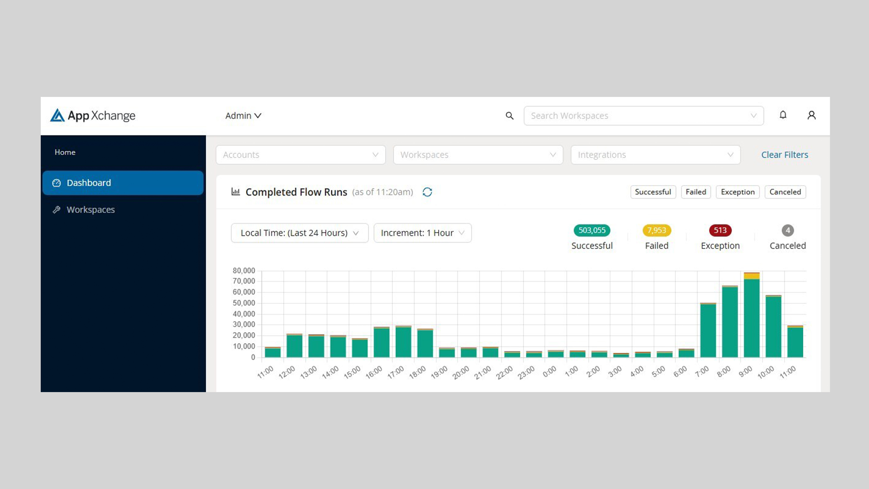
Task: Expand the Integrations filter dropdown
Action: pyautogui.click(x=656, y=155)
